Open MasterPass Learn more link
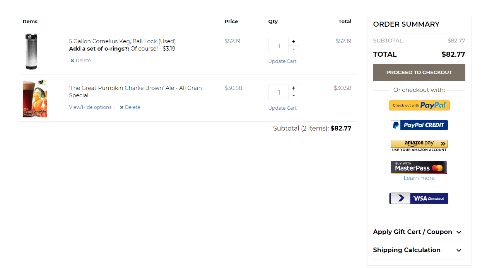Viewport: 487px width, 268px height. point(419,178)
